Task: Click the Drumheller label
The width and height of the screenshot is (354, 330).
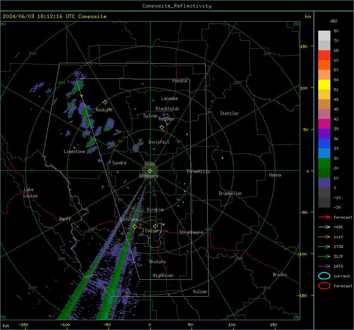Action: 230,193
